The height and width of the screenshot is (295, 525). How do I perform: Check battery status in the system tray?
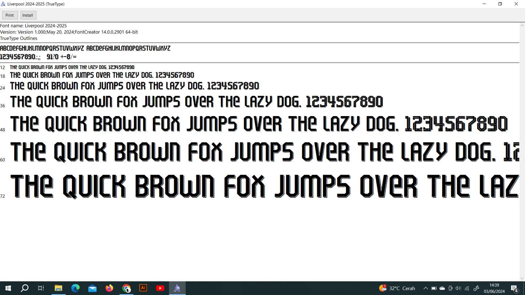(x=434, y=288)
